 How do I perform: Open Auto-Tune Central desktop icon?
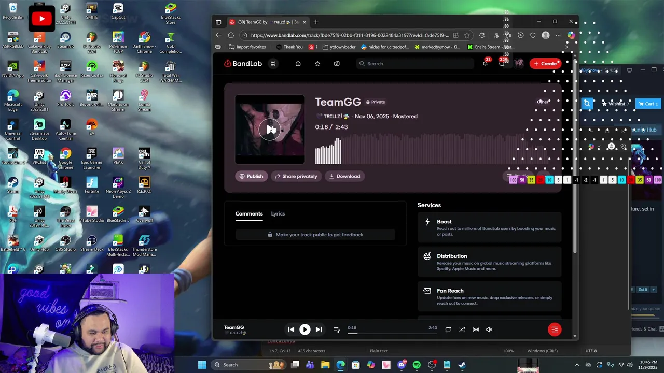coord(65,130)
